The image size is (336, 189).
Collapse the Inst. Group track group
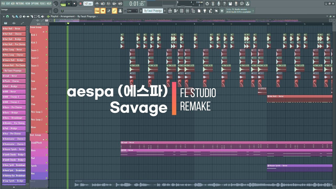point(44,140)
